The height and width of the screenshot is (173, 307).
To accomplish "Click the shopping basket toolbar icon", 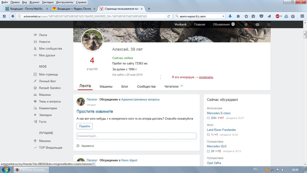I will pyautogui.click(x=293, y=16).
